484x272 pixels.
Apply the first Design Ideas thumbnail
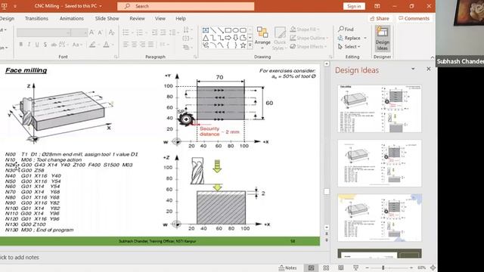380,109
